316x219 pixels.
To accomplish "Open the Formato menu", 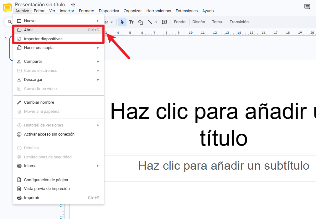I will pos(86,11).
